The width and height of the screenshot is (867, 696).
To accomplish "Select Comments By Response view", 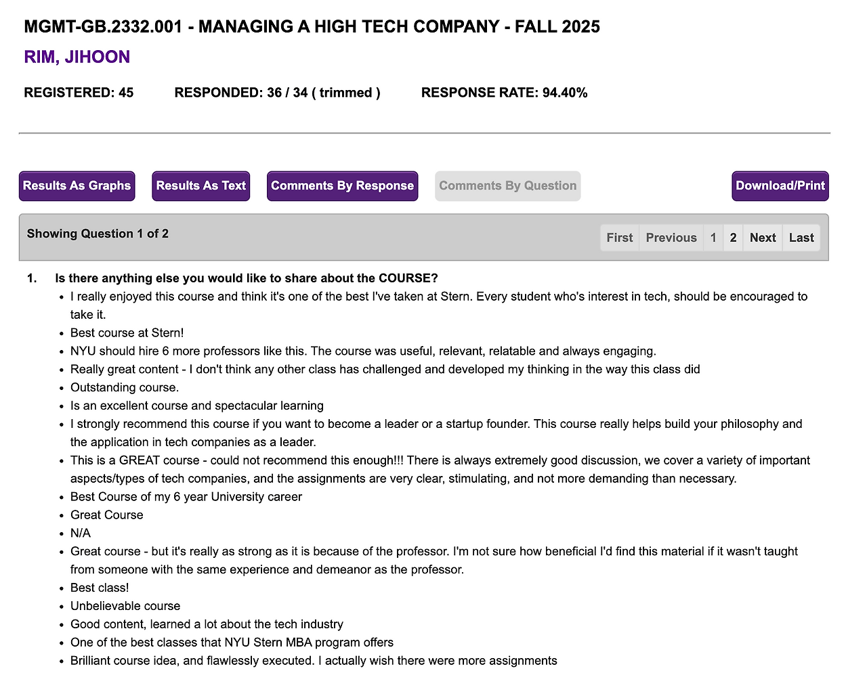I will (x=342, y=186).
